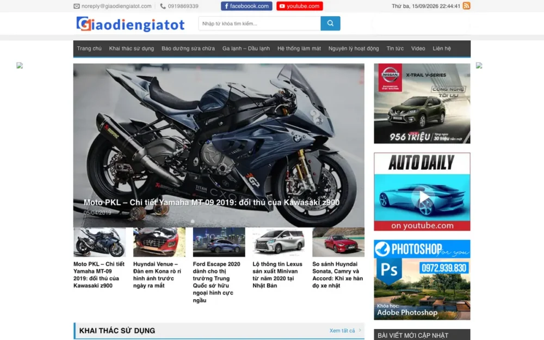544x340 pixels.
Task: Open Tin tức menu item
Action: pos(395,48)
